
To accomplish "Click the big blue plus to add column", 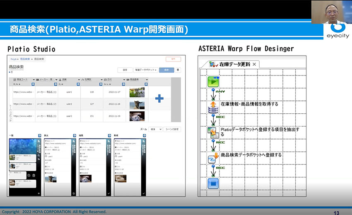I will [x=159, y=98].
